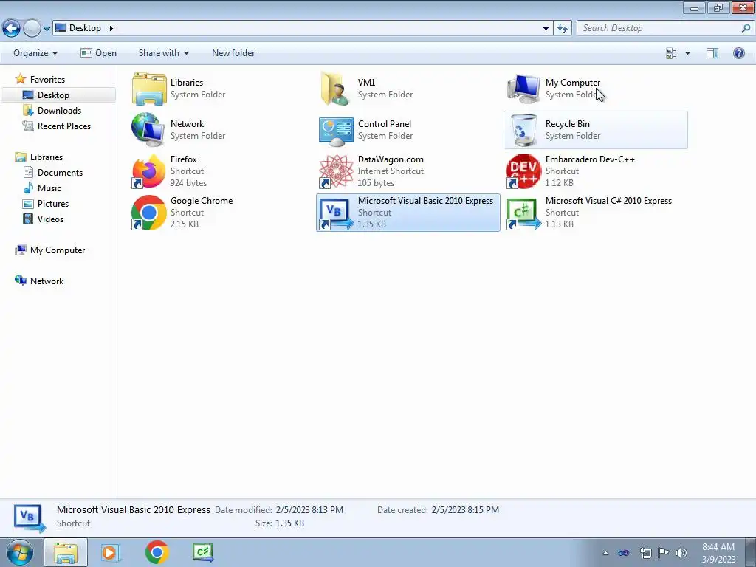The width and height of the screenshot is (756, 567).
Task: Refresh the Desktop folder view
Action: [562, 28]
